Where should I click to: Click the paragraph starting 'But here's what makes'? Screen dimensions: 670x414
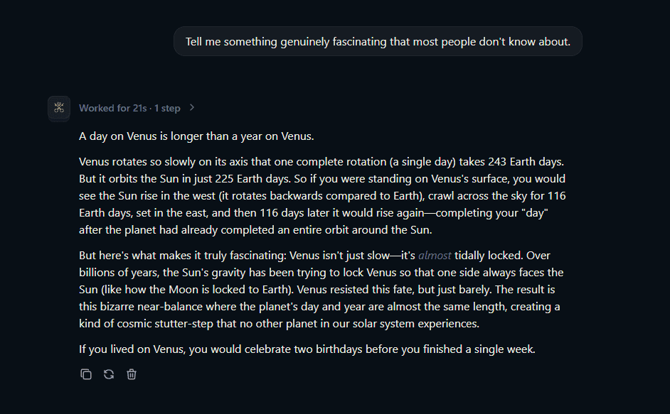321,290
